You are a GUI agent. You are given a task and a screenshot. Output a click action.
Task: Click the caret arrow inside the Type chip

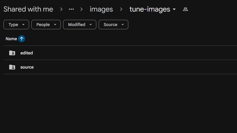[x=23, y=25]
